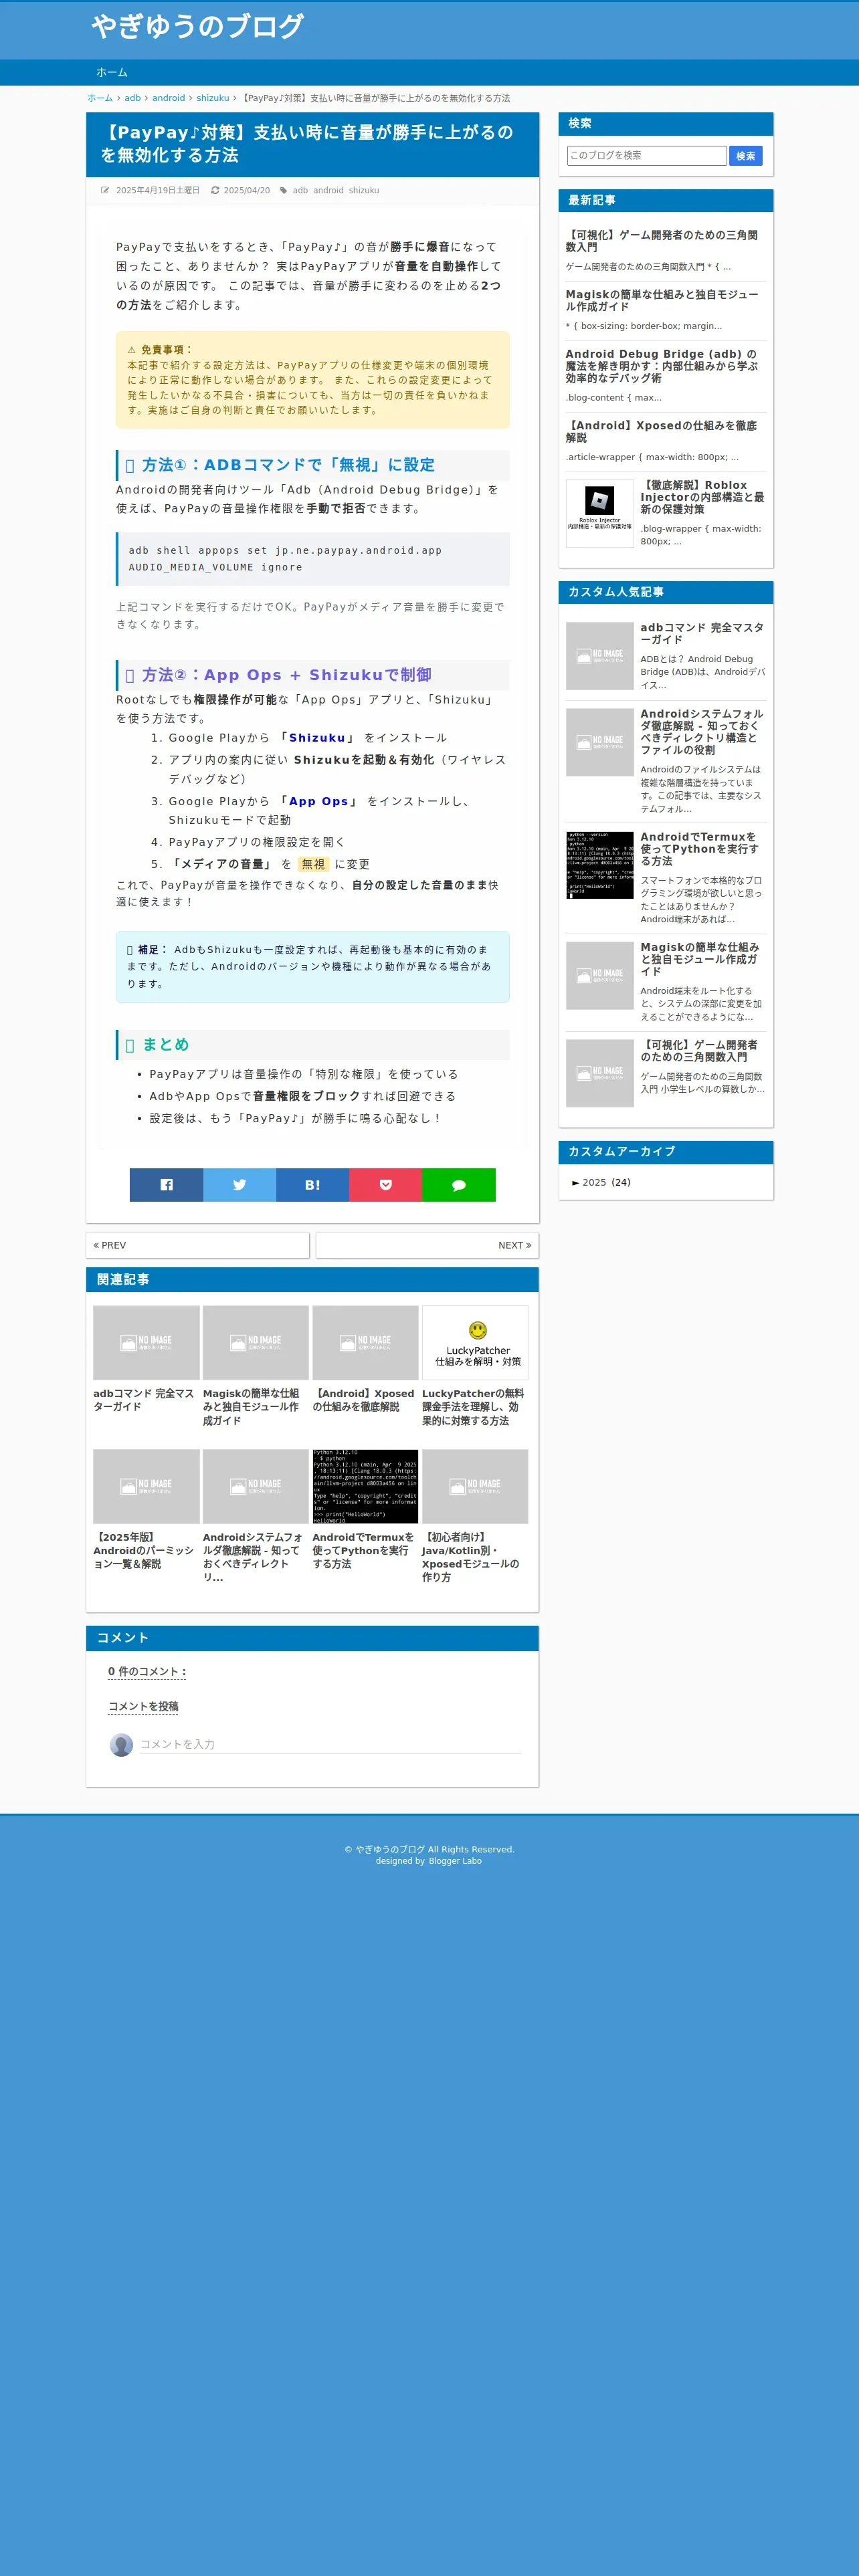The width and height of the screenshot is (859, 2576).
Task: Open the Blogger Labo footer link
Action: 455,1861
